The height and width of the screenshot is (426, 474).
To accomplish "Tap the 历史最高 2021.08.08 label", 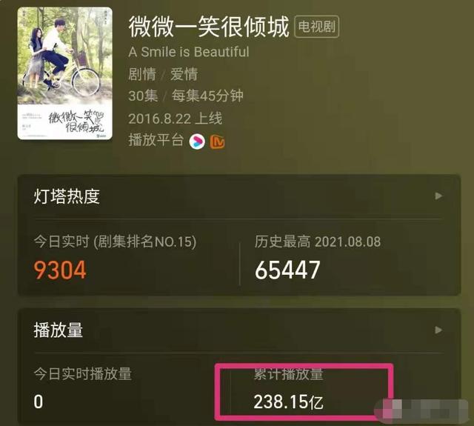I will (x=318, y=242).
